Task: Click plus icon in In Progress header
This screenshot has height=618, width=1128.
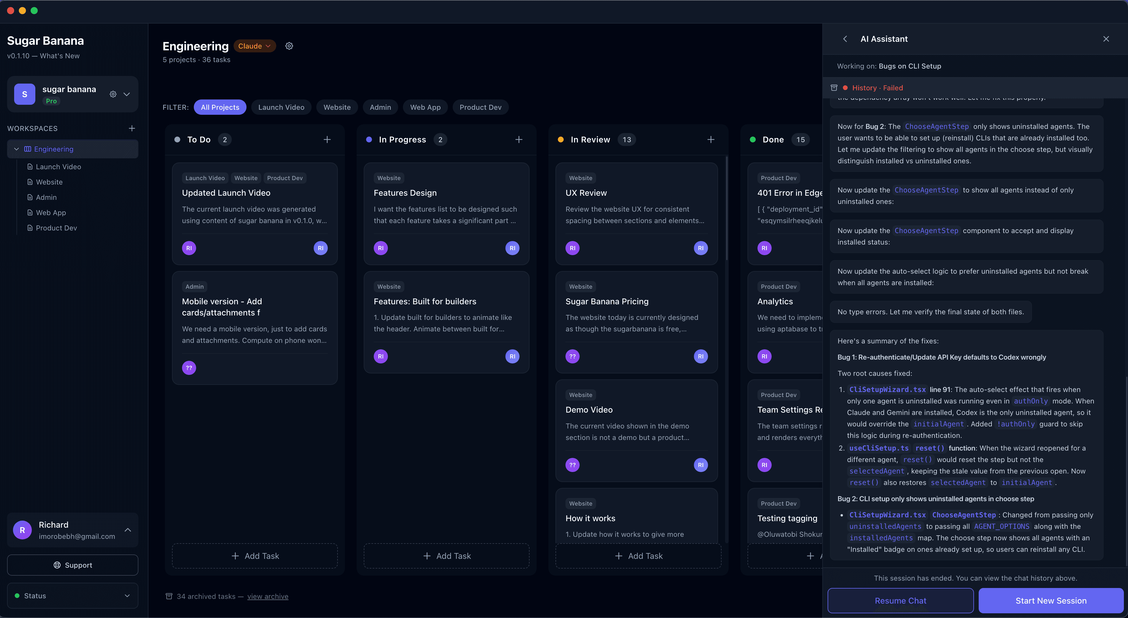Action: point(519,139)
